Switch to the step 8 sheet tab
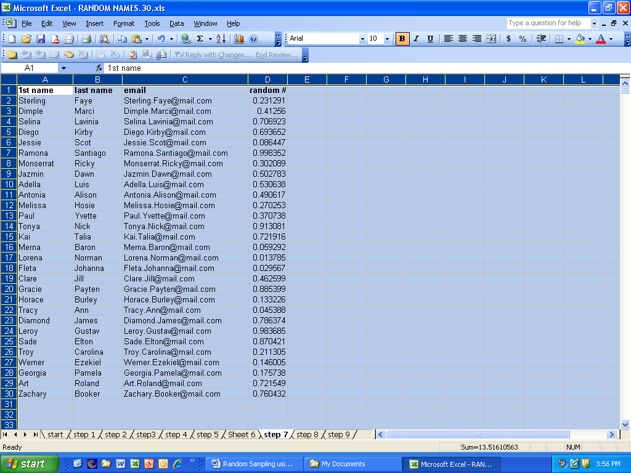Screen dimensions: 631x473 [x=307, y=434]
